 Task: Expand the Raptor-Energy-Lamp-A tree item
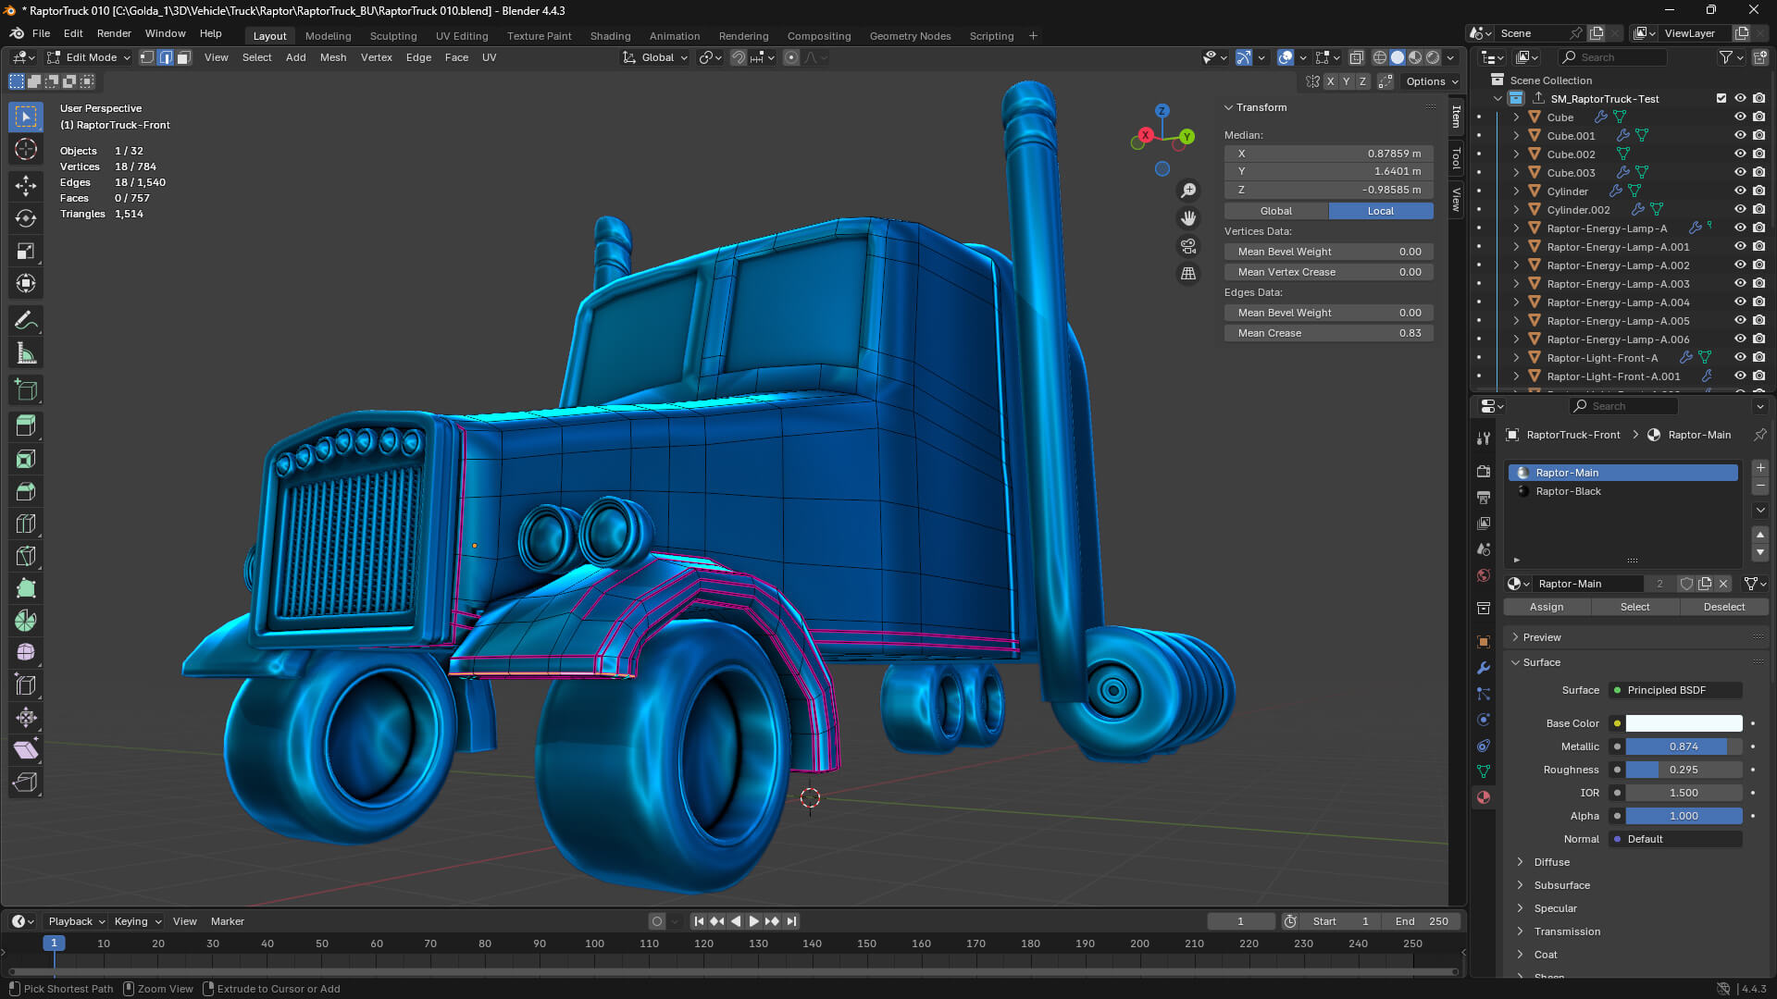(x=1515, y=228)
